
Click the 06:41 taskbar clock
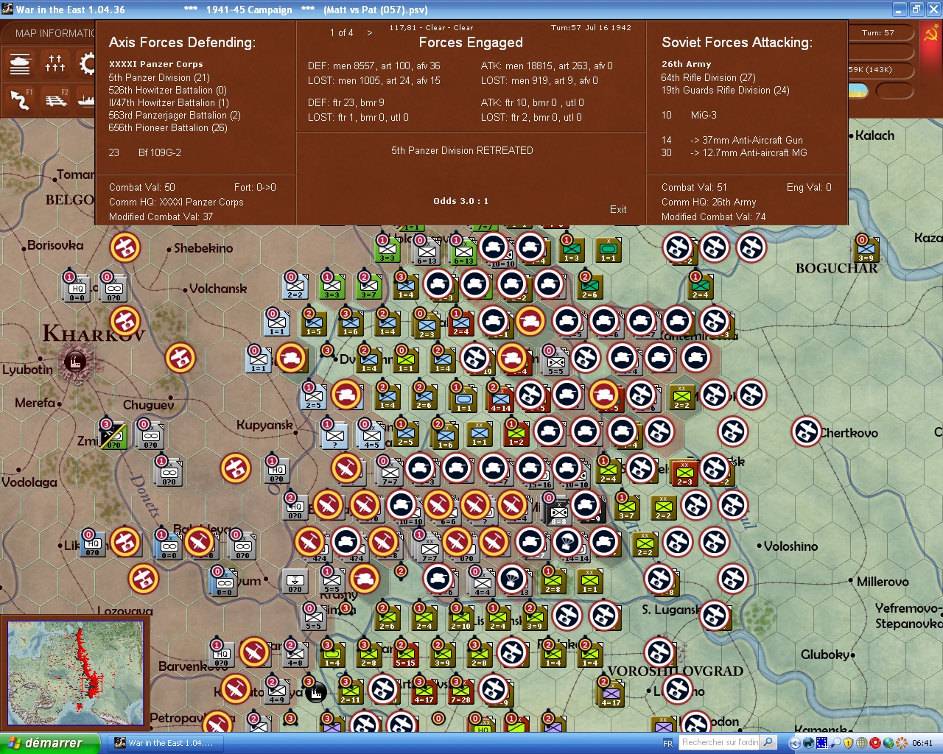click(922, 743)
